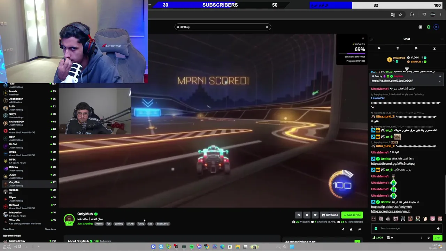Click the trash icon in the chat toolbar
This screenshot has height=251, width=446.
click(398, 48)
